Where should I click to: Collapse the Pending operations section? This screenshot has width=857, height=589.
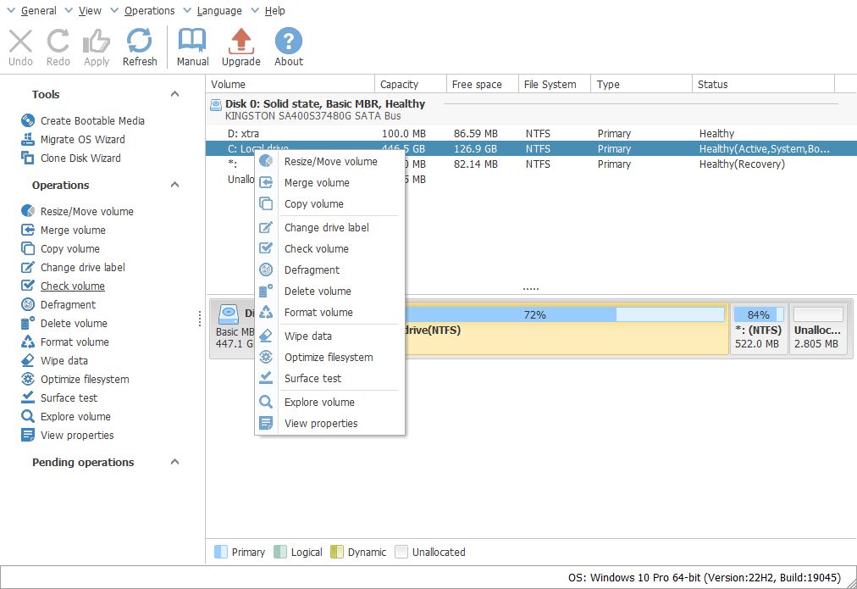(174, 463)
